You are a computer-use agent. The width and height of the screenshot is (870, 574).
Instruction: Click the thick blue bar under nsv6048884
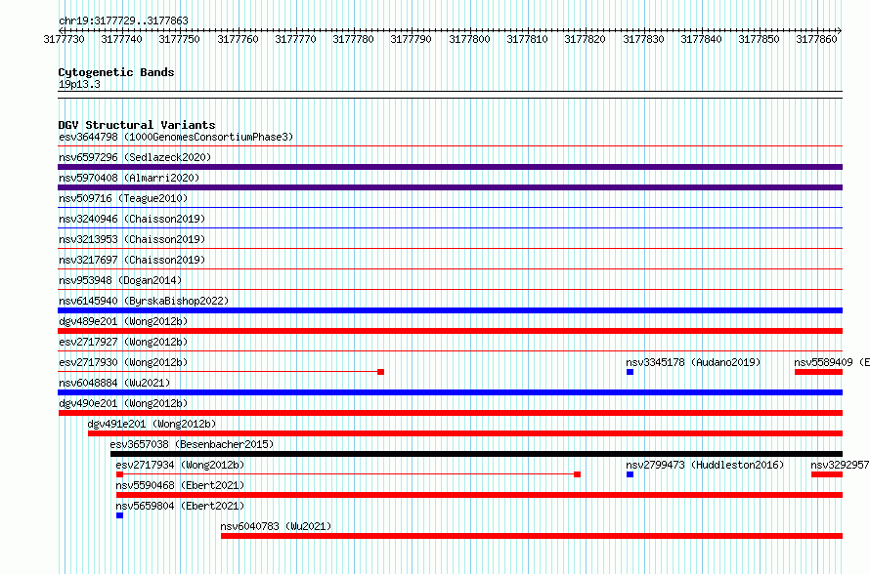coord(450,392)
